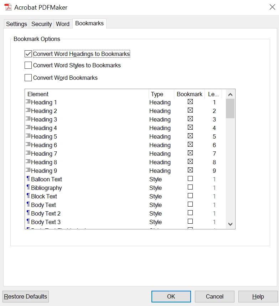Click the heading icon beside Heading 3
The height and width of the screenshot is (306, 279).
click(28, 119)
